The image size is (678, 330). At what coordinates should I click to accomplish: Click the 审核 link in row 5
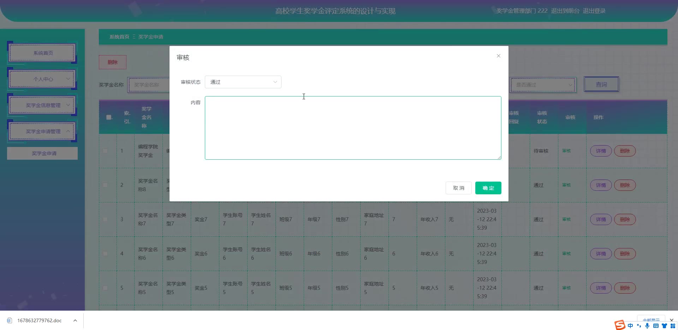[566, 288]
